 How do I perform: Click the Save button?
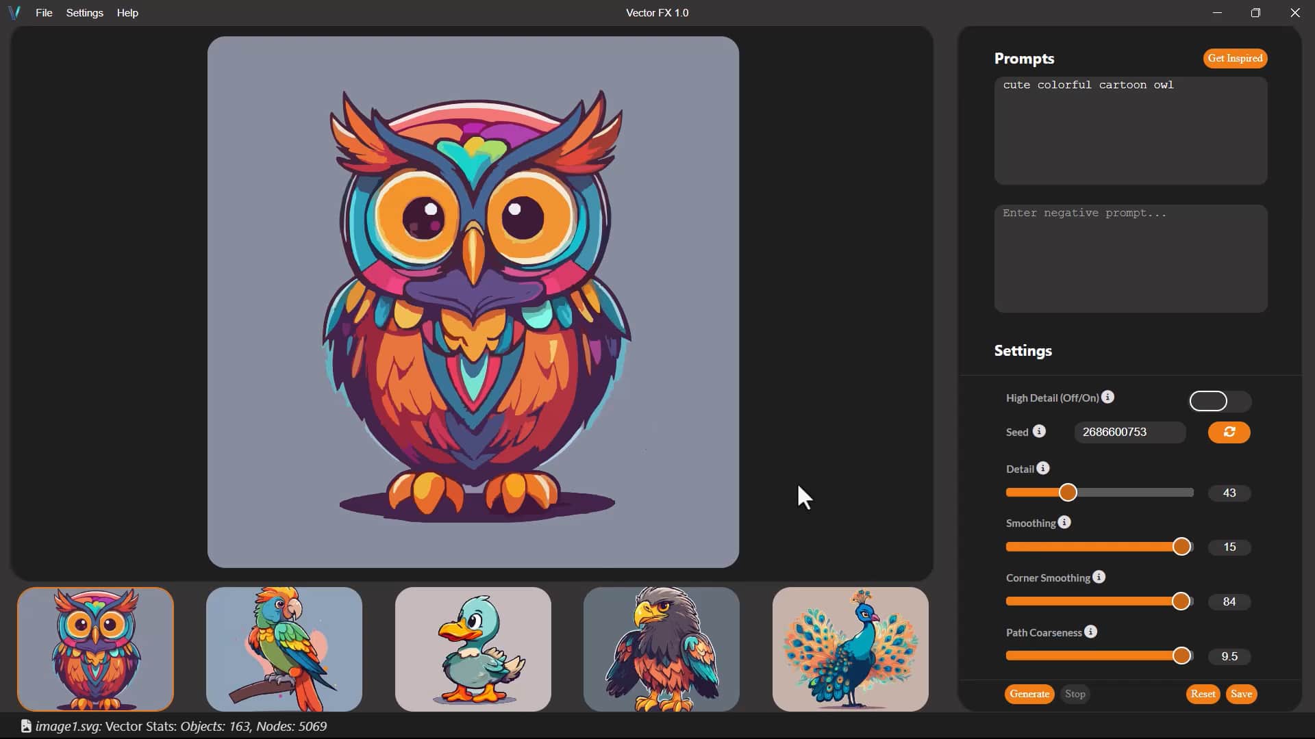pos(1241,694)
